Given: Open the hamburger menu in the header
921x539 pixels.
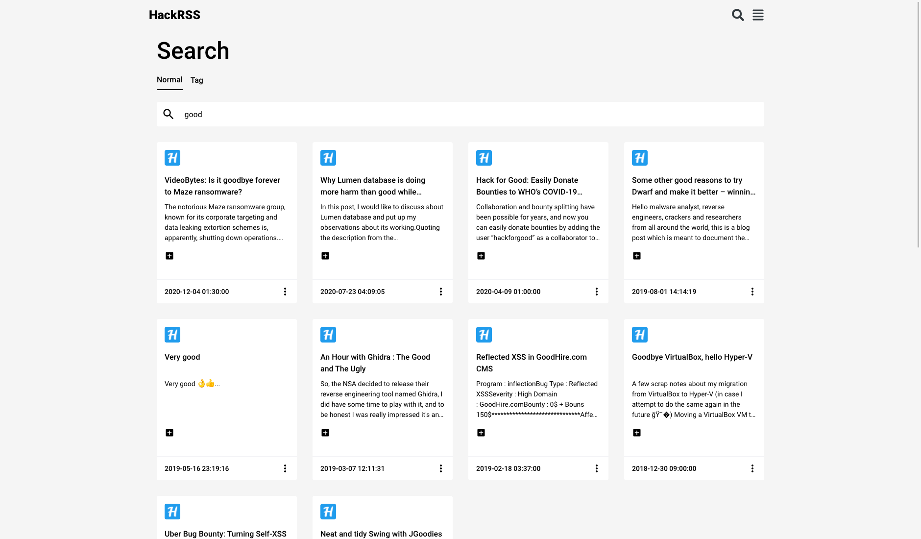Looking at the screenshot, I should 758,15.
